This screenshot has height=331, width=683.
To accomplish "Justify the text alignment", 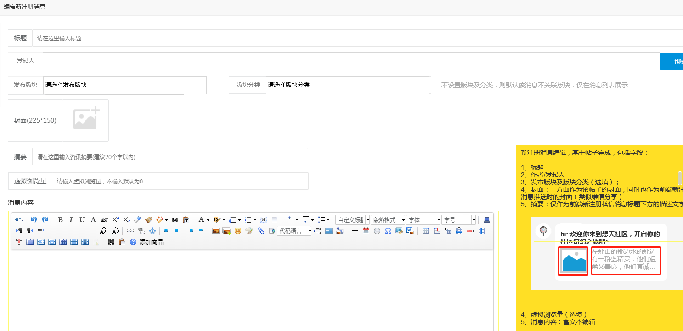I will coord(89,231).
